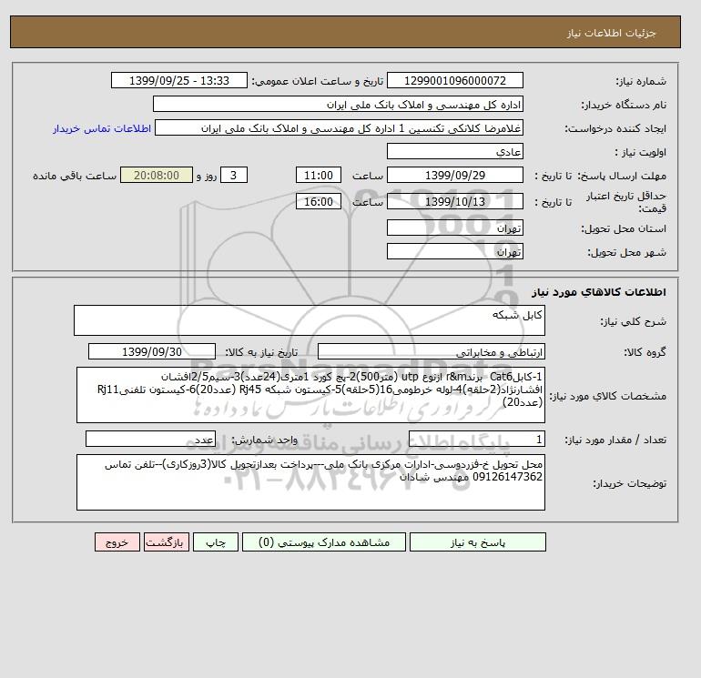
Task: Click the buyer notes text area
Action: tap(310, 482)
